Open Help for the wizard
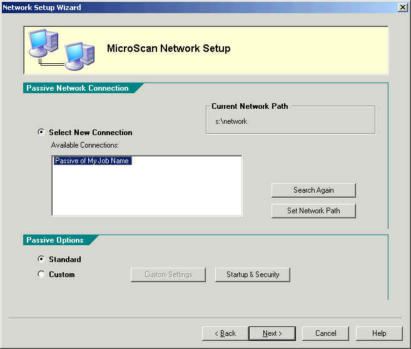Image resolution: width=411 pixels, height=349 pixels. tap(379, 333)
